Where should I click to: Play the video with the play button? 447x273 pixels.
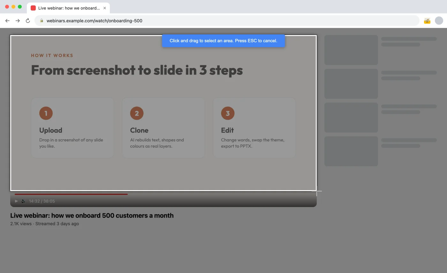coord(16,201)
